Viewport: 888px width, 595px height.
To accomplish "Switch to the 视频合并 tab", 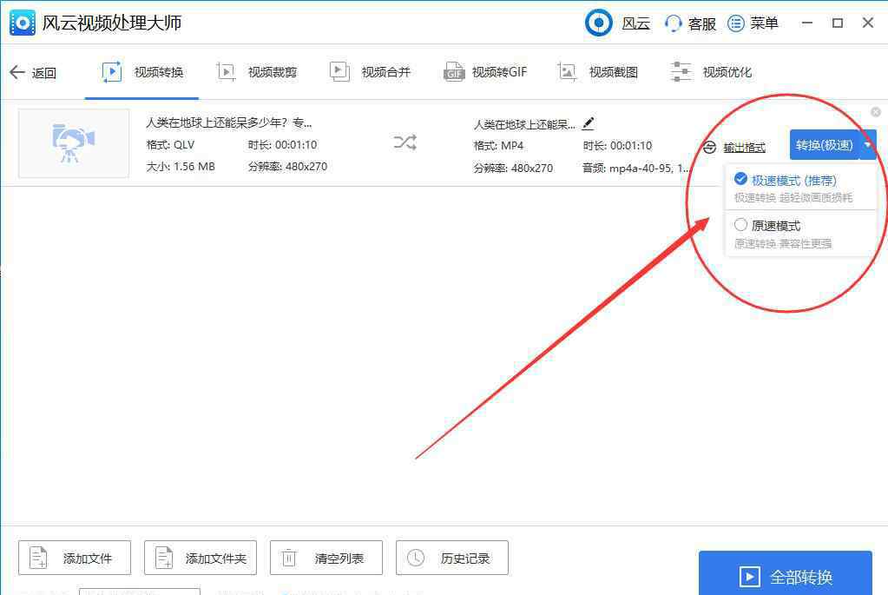I will coord(370,73).
